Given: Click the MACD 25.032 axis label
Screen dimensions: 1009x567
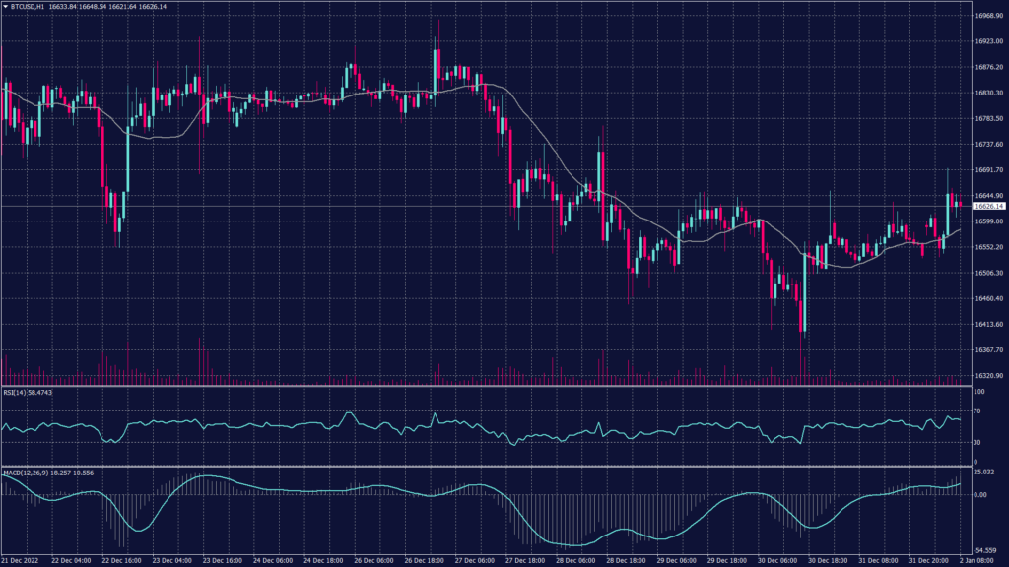Looking at the screenshot, I should (x=986, y=473).
